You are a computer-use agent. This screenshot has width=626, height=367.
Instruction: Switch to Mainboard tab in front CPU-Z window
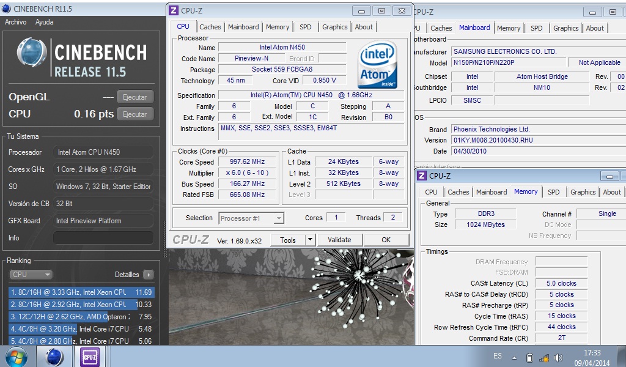[243, 27]
